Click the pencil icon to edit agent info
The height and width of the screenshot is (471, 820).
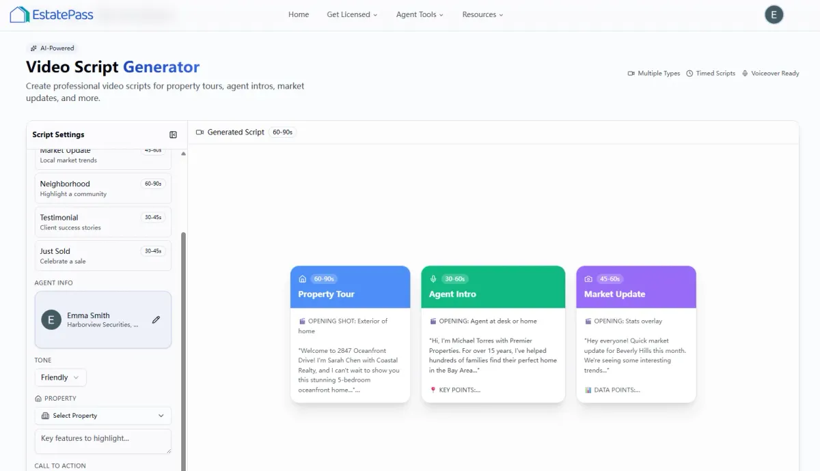coord(156,319)
